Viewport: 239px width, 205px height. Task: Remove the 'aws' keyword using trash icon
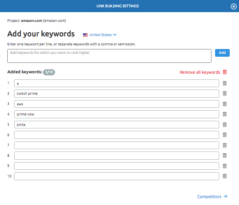pos(224,104)
